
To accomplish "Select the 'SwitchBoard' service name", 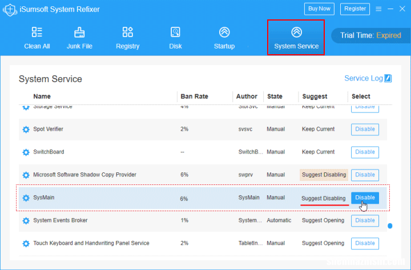I will pyautogui.click(x=49, y=152).
